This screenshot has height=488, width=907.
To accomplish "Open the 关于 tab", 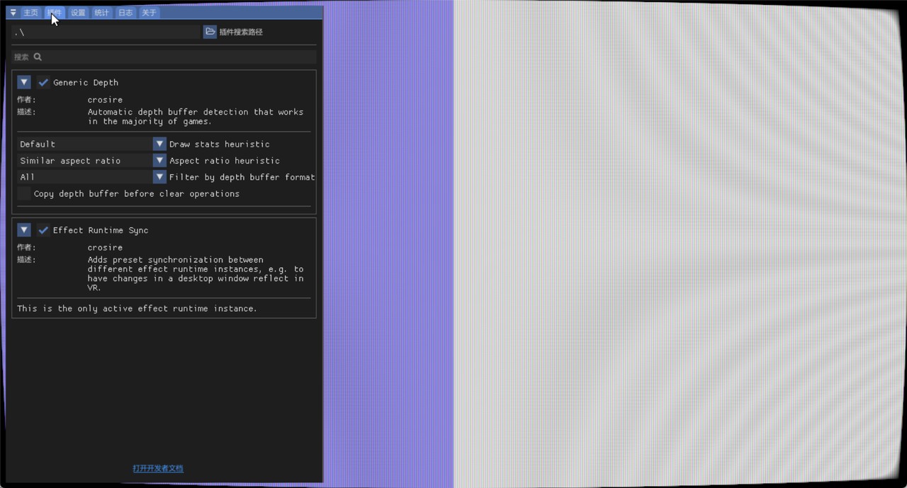I will (x=149, y=13).
